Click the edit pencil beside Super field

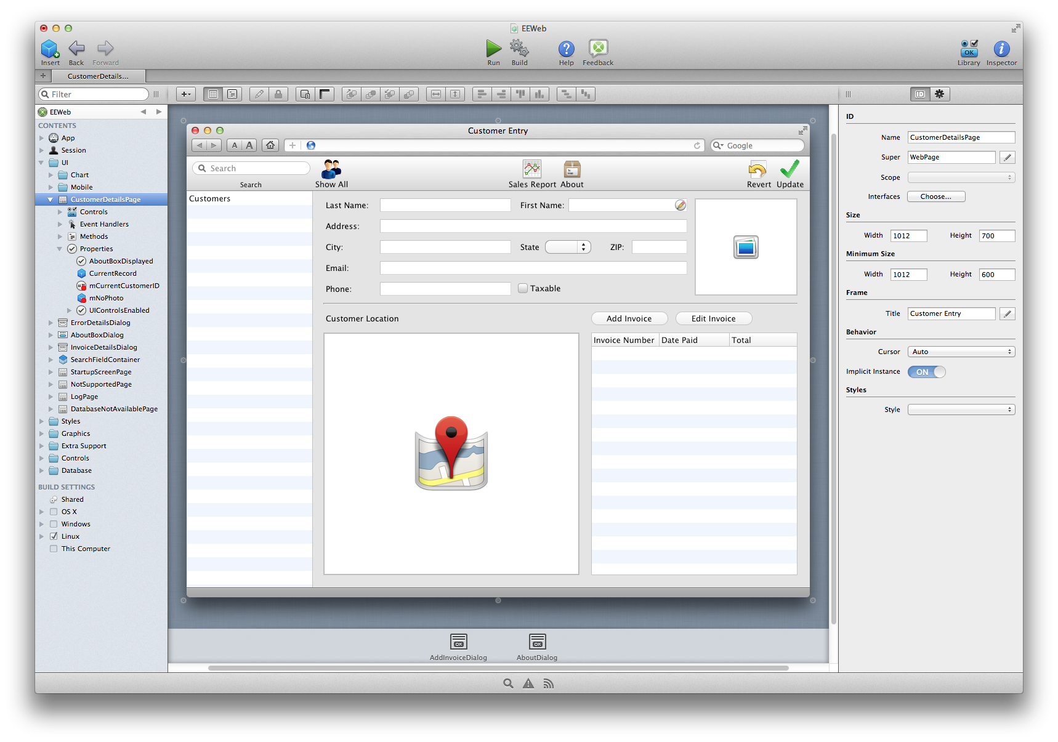(1008, 158)
